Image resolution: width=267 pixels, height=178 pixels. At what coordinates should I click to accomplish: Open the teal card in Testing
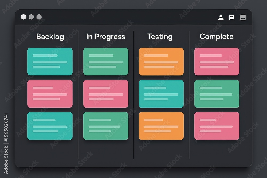[x=161, y=94]
